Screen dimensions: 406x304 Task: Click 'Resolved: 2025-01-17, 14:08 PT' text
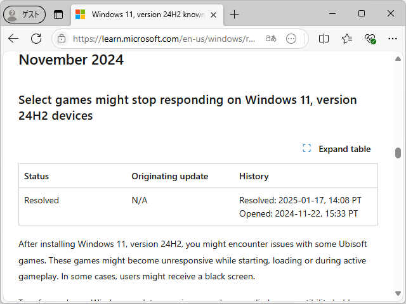point(300,200)
